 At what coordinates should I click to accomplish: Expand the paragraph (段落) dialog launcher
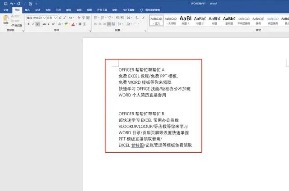click(x=145, y=31)
